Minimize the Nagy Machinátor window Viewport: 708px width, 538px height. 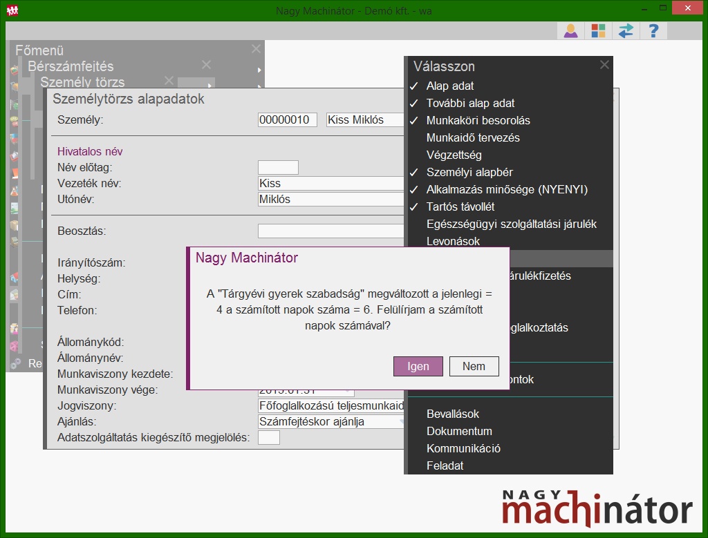pos(644,8)
